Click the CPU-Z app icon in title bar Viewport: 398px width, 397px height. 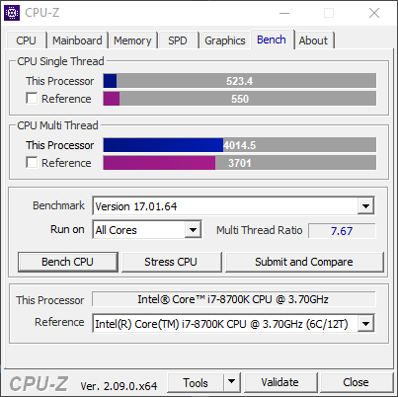12,13
